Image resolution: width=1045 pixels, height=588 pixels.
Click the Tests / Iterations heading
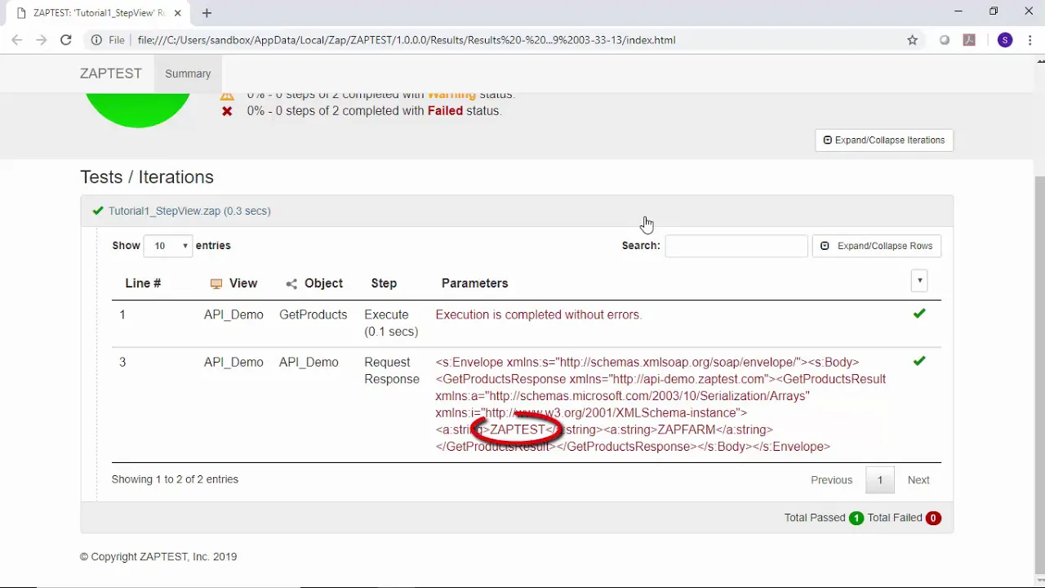(x=147, y=177)
